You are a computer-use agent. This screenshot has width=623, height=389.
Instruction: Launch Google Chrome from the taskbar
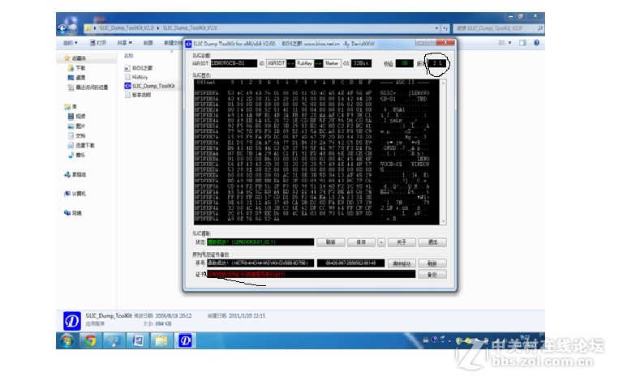(90, 340)
